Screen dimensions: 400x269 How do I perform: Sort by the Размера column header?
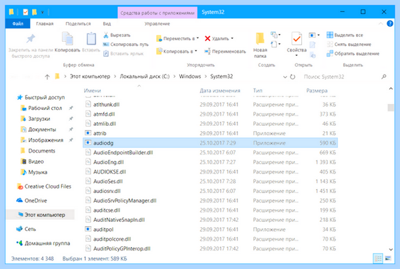[317, 91]
